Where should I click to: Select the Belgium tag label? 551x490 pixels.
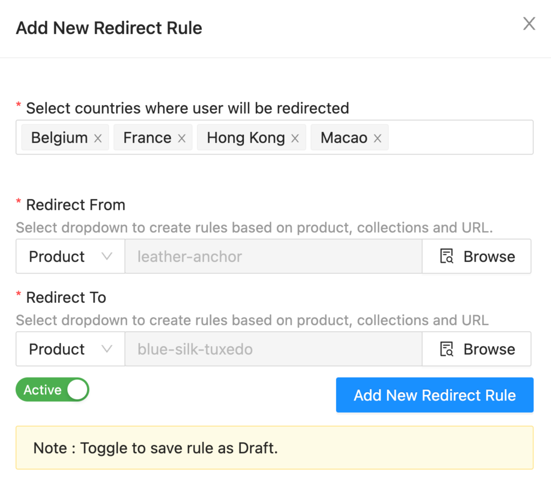pos(59,138)
